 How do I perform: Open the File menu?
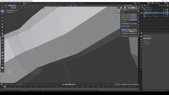tap(4, 3)
